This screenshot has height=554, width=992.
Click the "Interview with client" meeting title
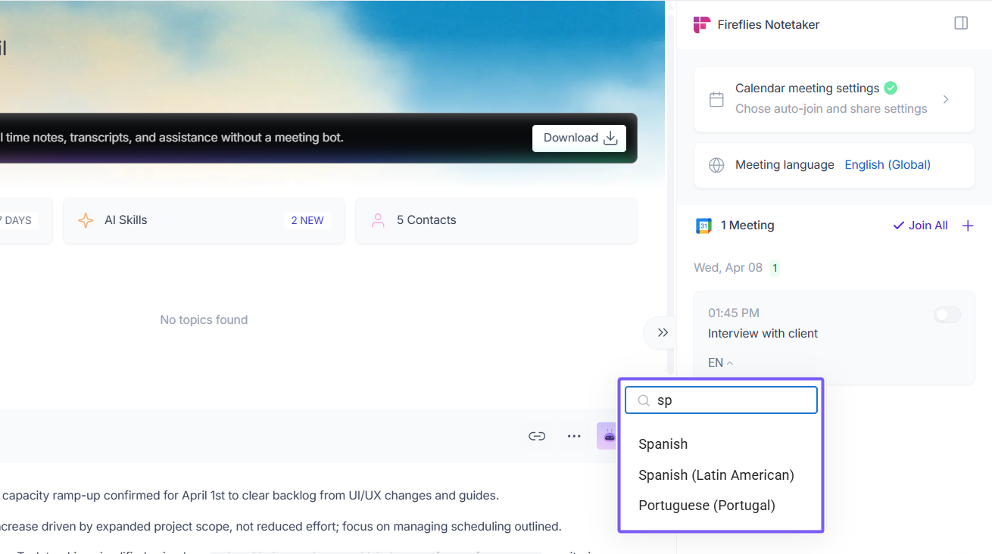pos(763,334)
